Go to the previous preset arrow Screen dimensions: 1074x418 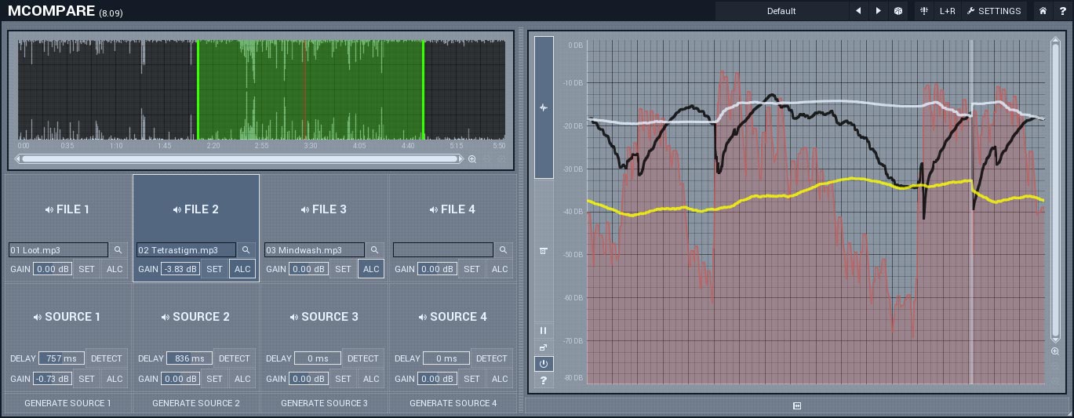coord(858,11)
